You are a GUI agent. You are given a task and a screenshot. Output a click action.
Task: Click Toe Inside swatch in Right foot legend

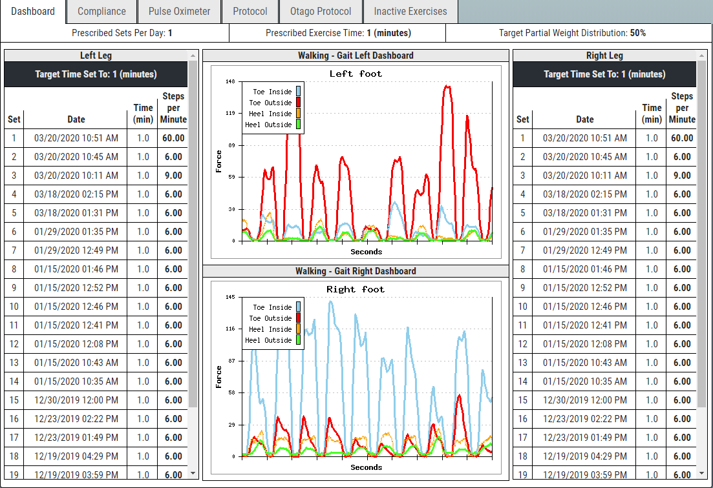(x=298, y=307)
